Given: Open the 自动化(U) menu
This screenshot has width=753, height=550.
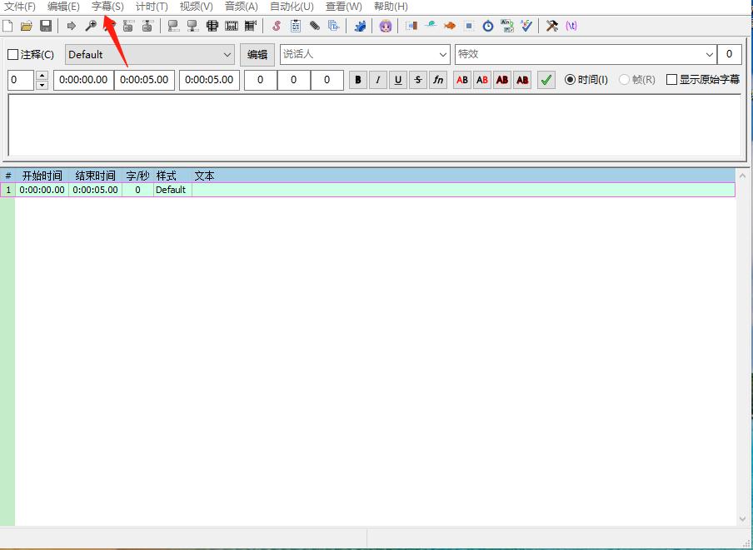Looking at the screenshot, I should click(x=292, y=7).
